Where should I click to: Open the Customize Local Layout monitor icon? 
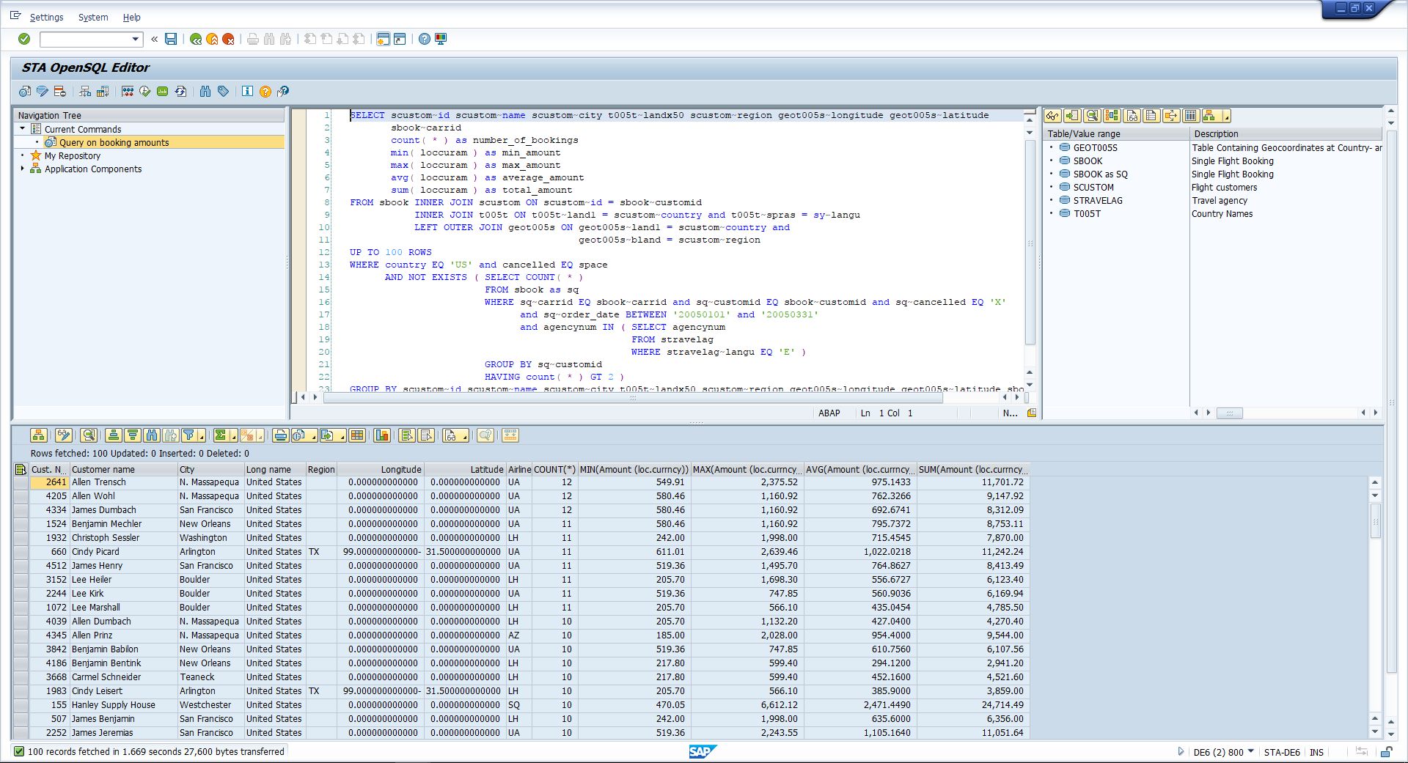(x=441, y=39)
